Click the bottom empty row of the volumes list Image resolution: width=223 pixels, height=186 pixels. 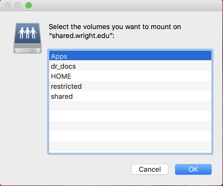point(130,146)
